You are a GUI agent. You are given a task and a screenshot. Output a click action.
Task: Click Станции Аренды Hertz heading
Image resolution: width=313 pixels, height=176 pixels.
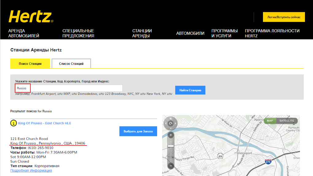(36, 50)
